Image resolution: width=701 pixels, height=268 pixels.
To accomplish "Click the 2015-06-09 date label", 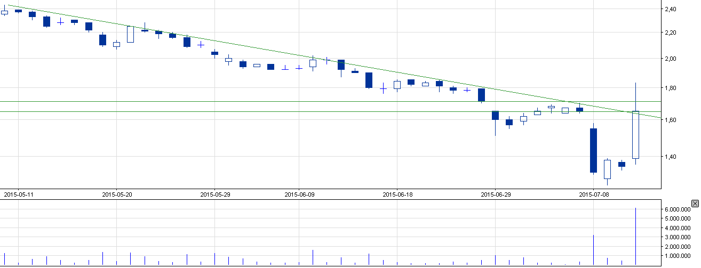I will coord(299,194).
